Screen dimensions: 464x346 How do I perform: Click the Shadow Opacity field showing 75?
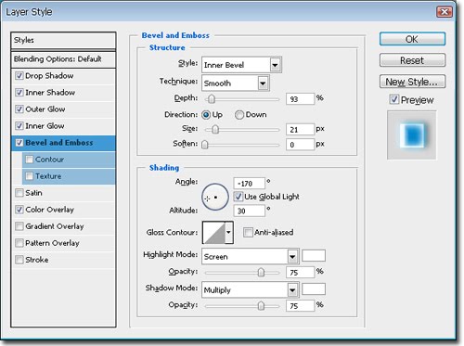[300, 306]
